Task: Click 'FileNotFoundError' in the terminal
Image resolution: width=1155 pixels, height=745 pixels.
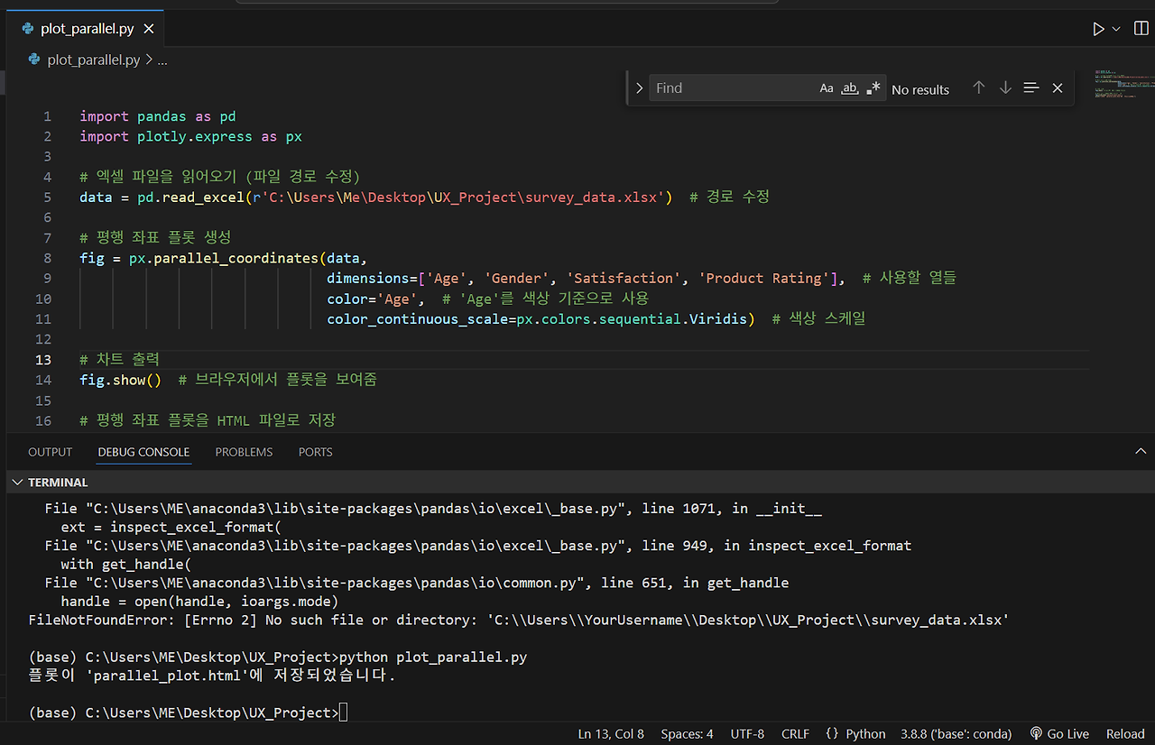Action: click(x=98, y=620)
